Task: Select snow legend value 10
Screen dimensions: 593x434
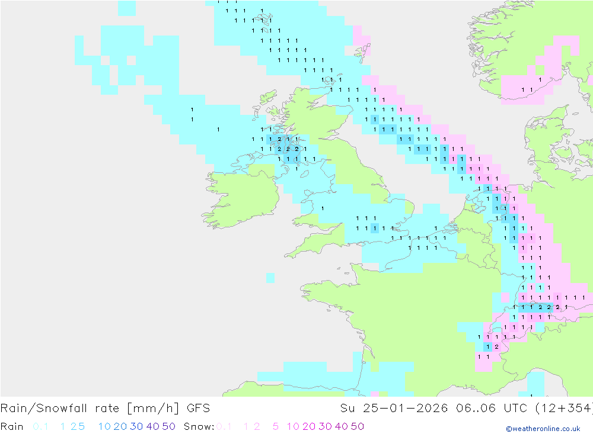Action: (x=293, y=426)
